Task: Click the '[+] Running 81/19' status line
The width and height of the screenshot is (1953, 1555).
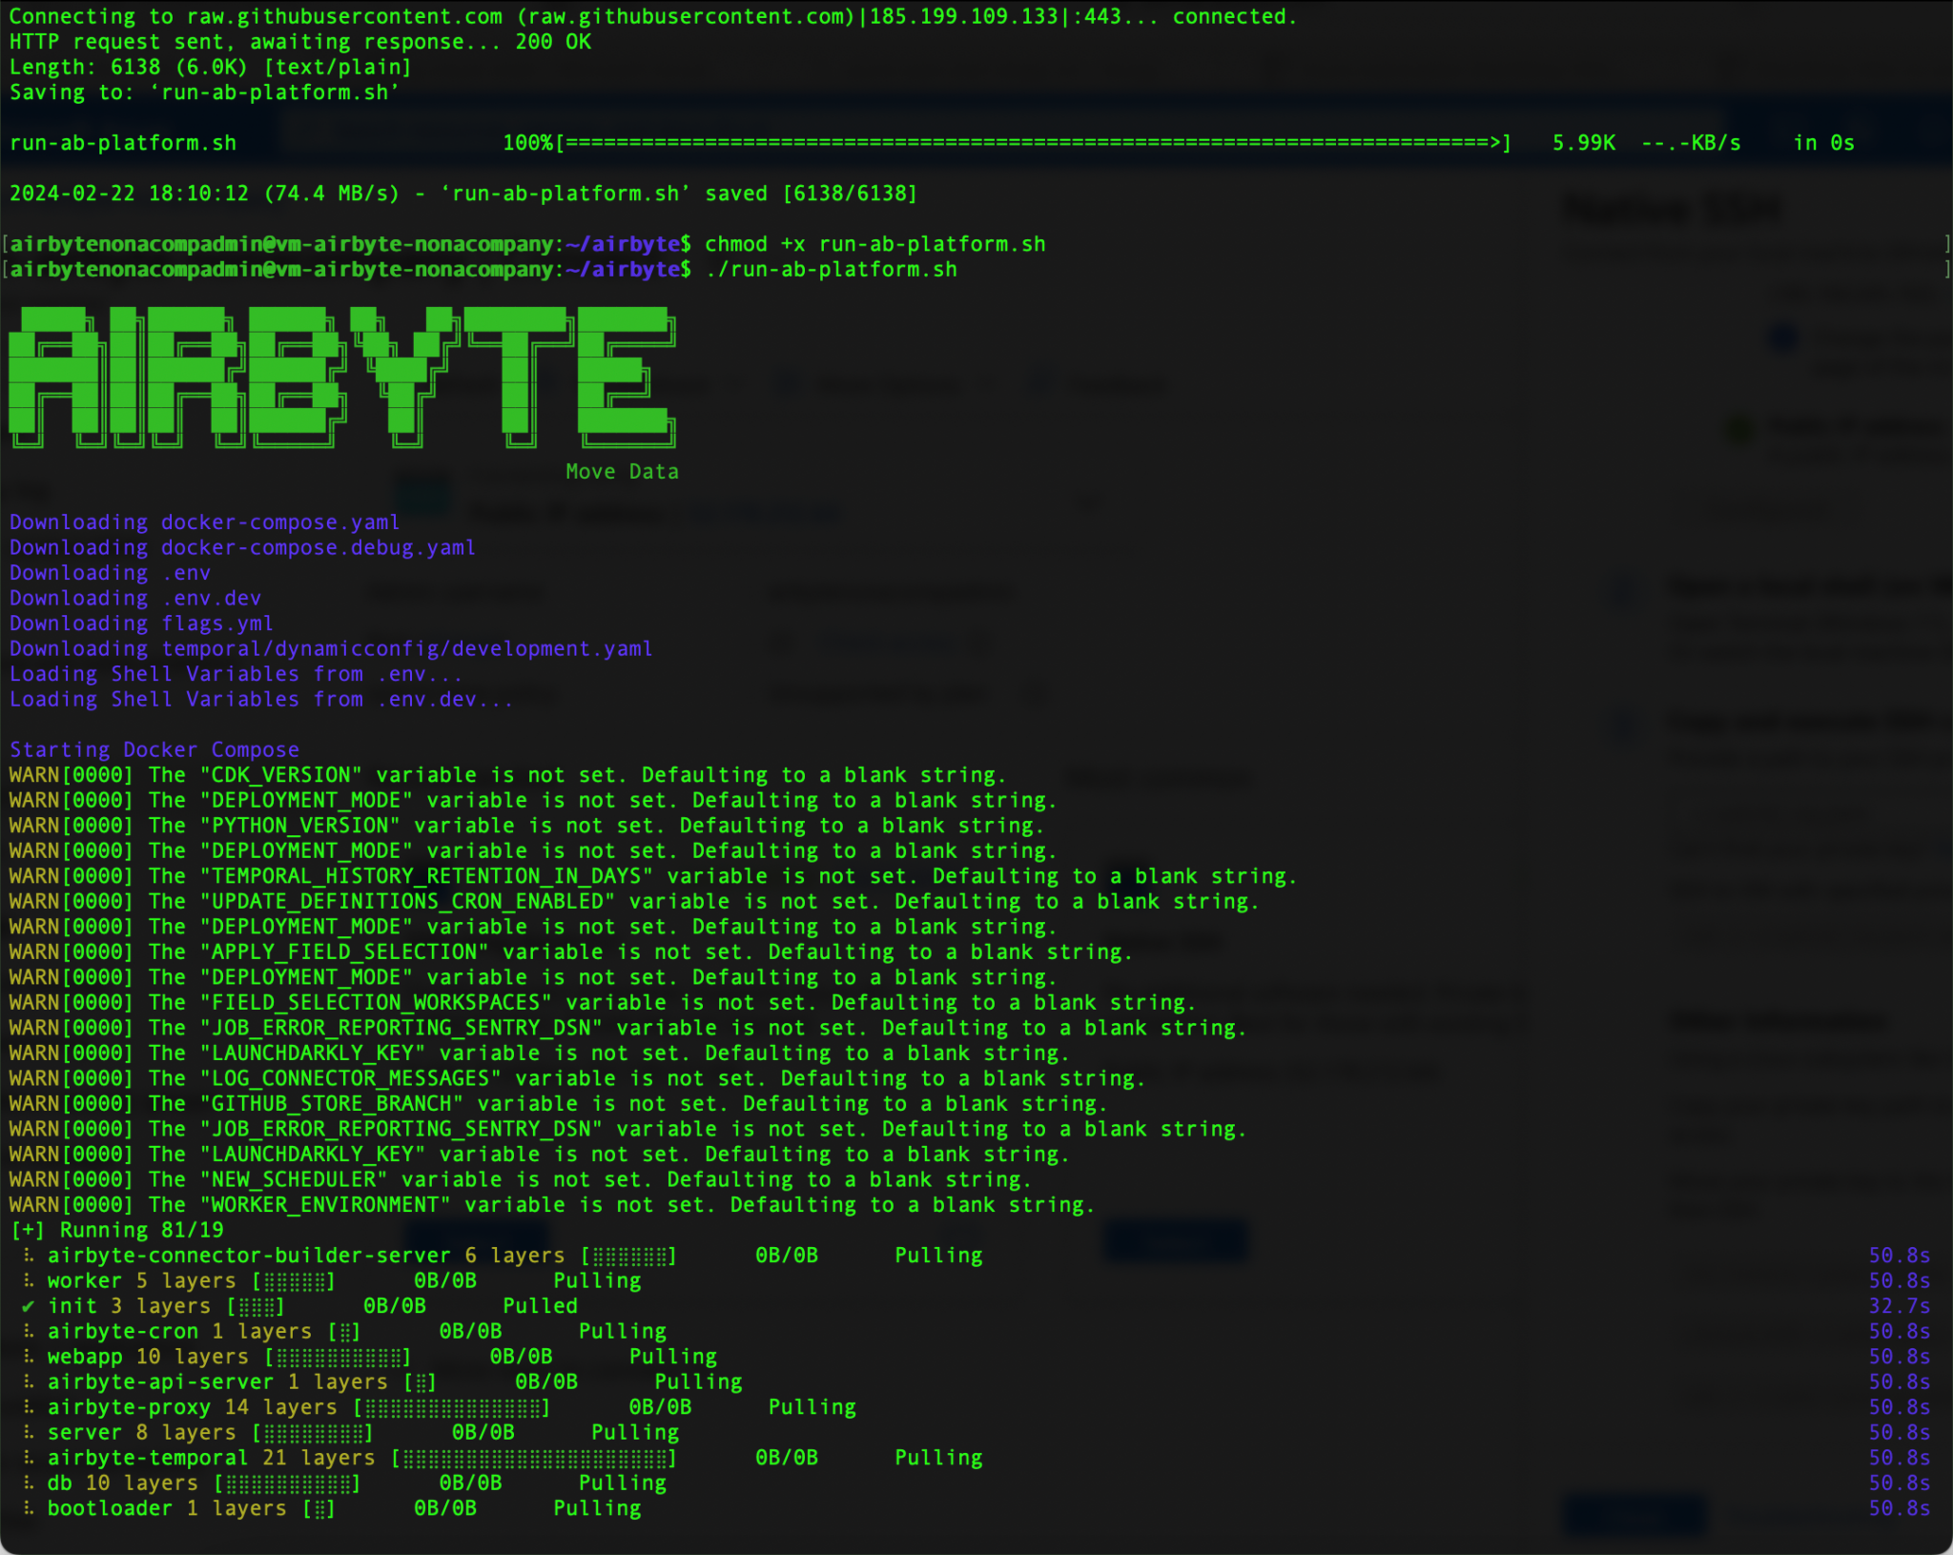Action: [x=116, y=1230]
